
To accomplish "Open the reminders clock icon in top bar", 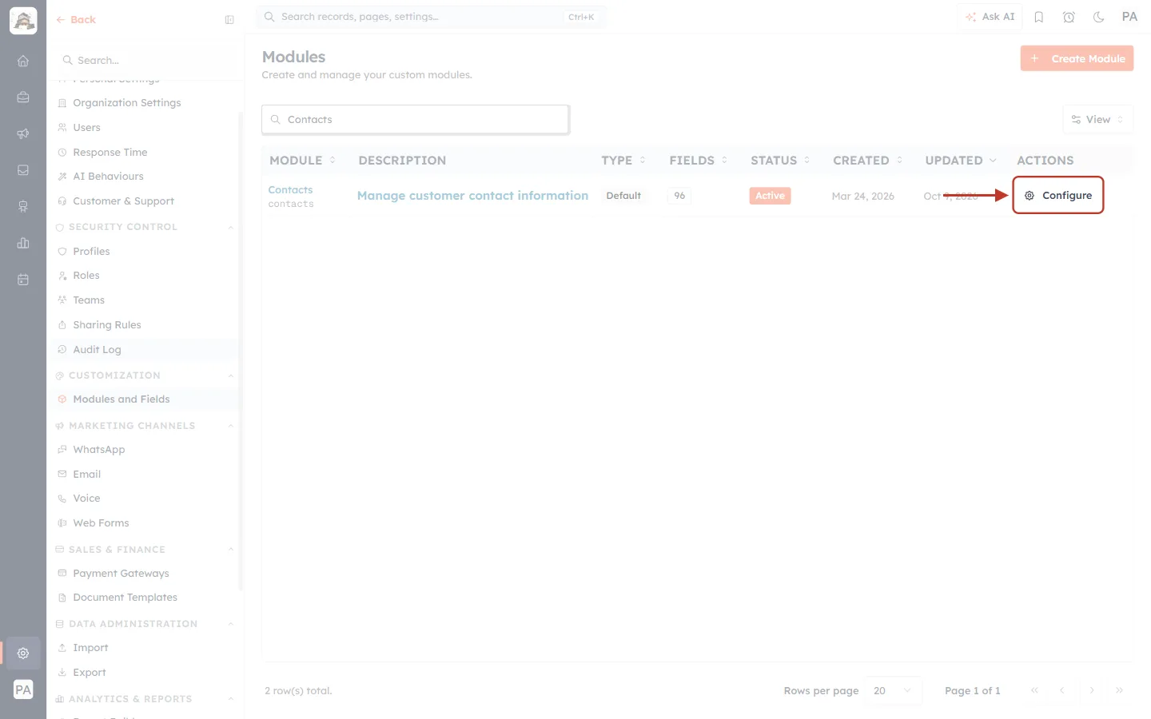I will tap(1069, 17).
